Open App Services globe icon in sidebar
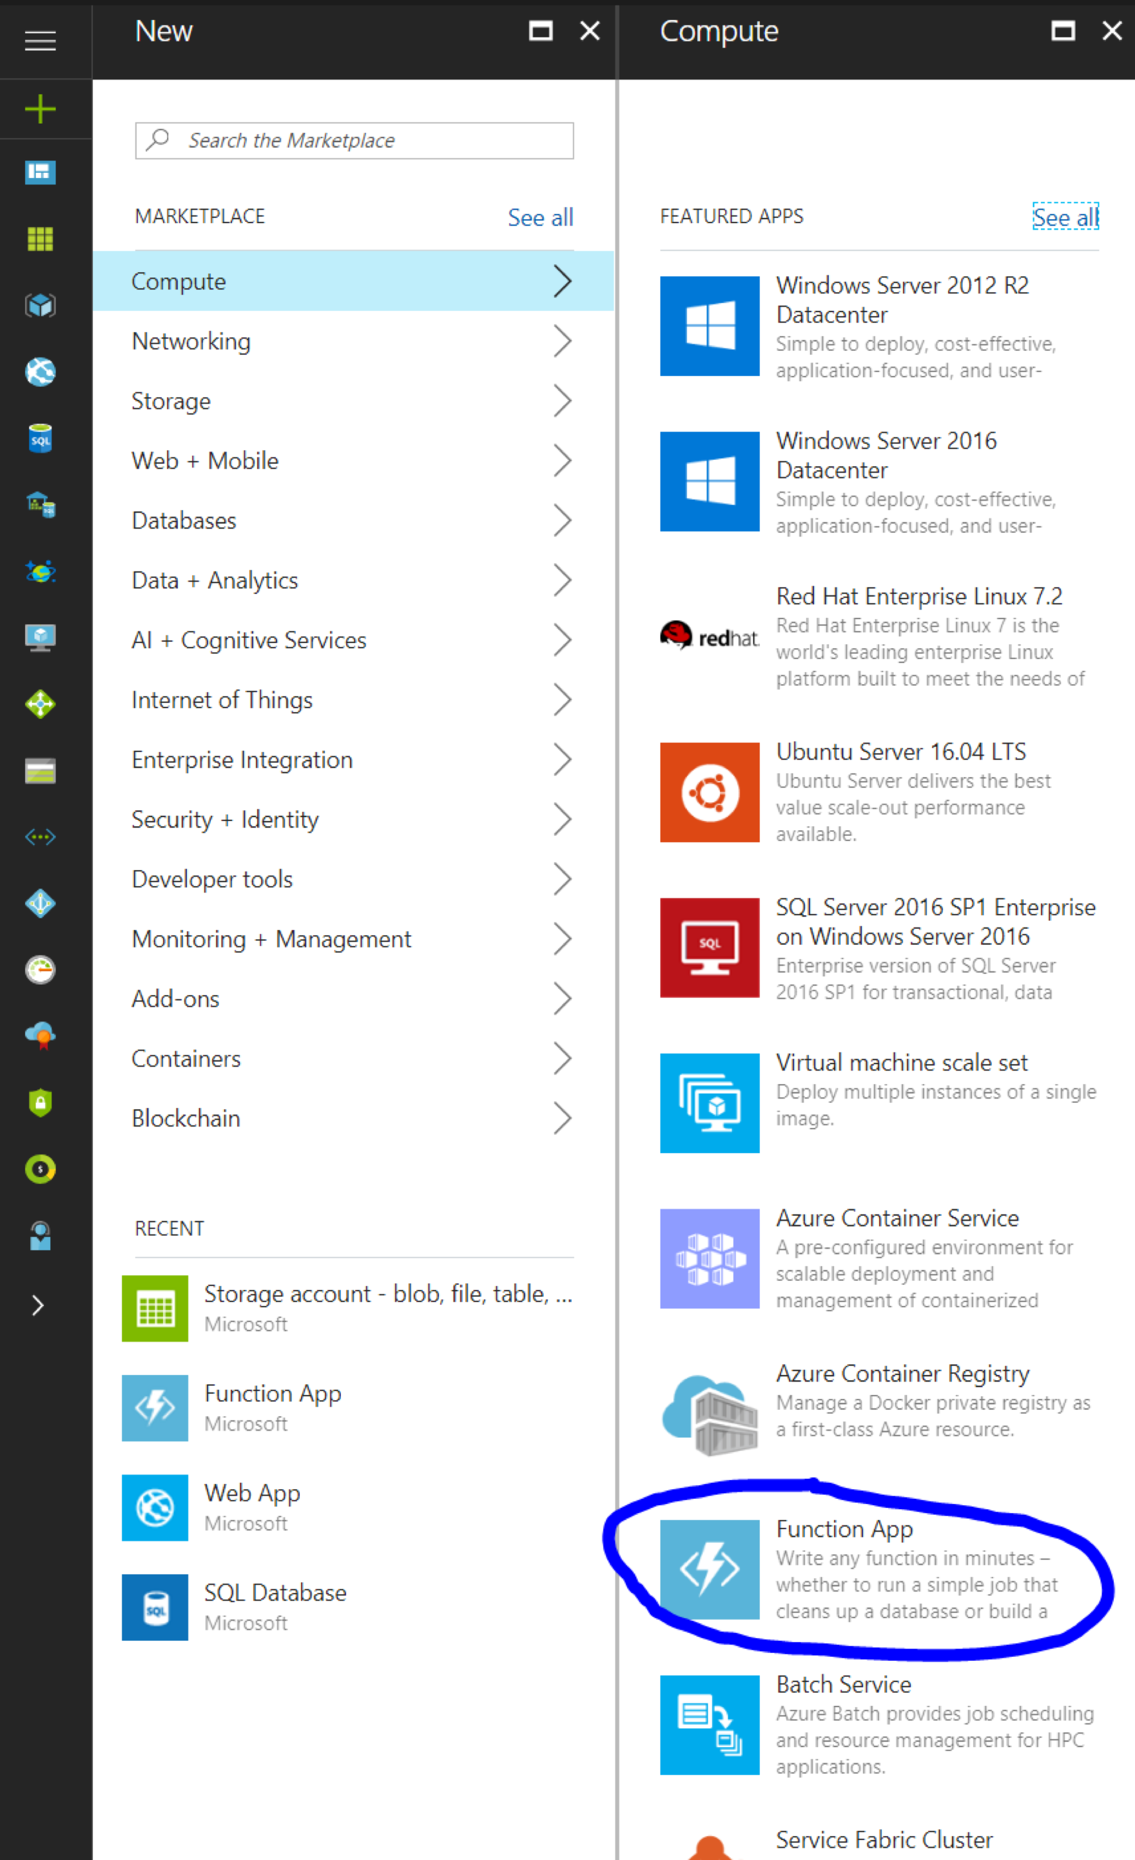 pos(40,371)
